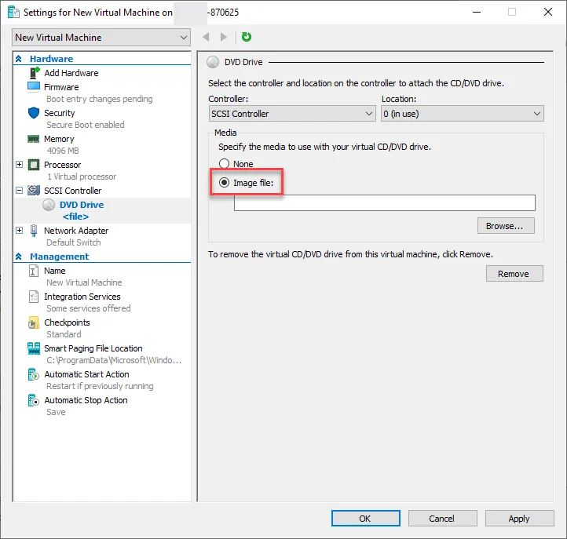This screenshot has height=539, width=567.
Task: Select the SCSI Controller icon
Action: coord(34,191)
